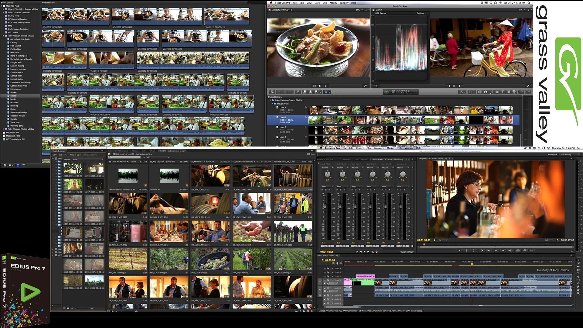Viewport: 583px width, 328px height.
Task: Hide the Video 4 track with its eye
Action: tap(325, 268)
